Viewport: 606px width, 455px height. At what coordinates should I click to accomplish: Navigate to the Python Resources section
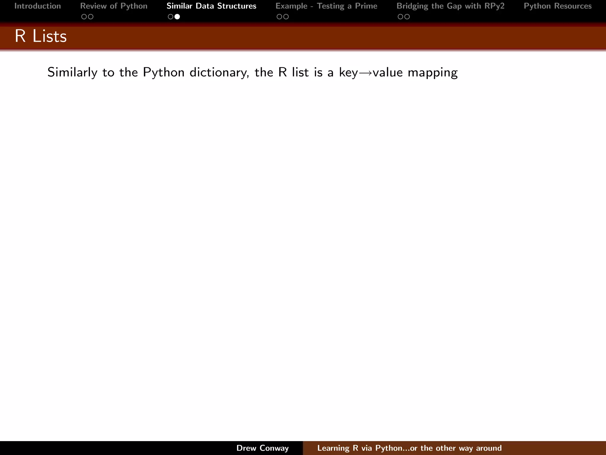tap(557, 6)
